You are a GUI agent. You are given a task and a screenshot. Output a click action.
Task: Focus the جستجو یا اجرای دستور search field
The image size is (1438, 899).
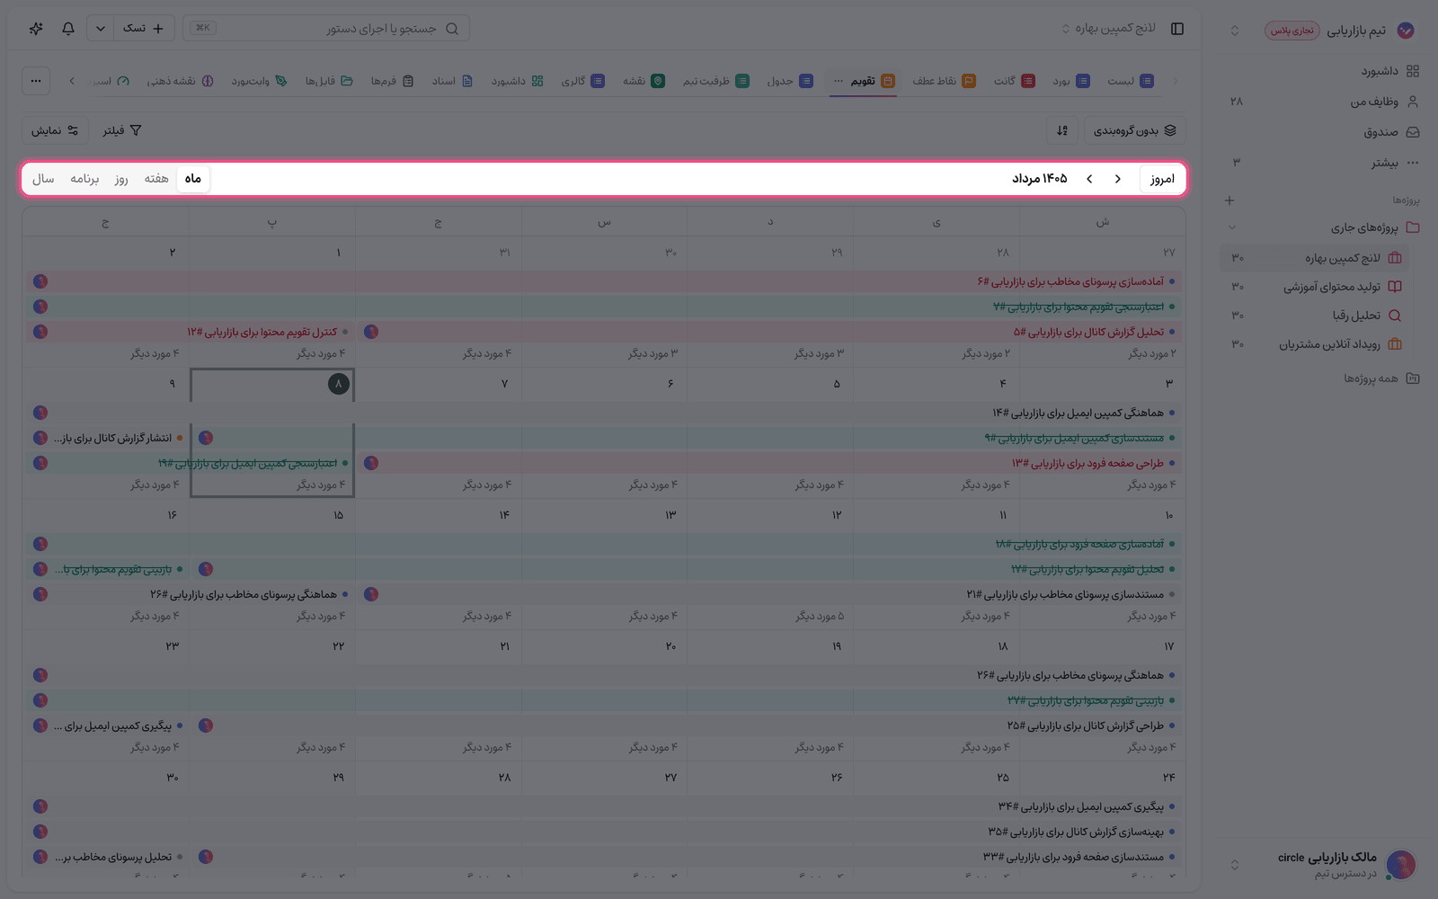click(326, 28)
